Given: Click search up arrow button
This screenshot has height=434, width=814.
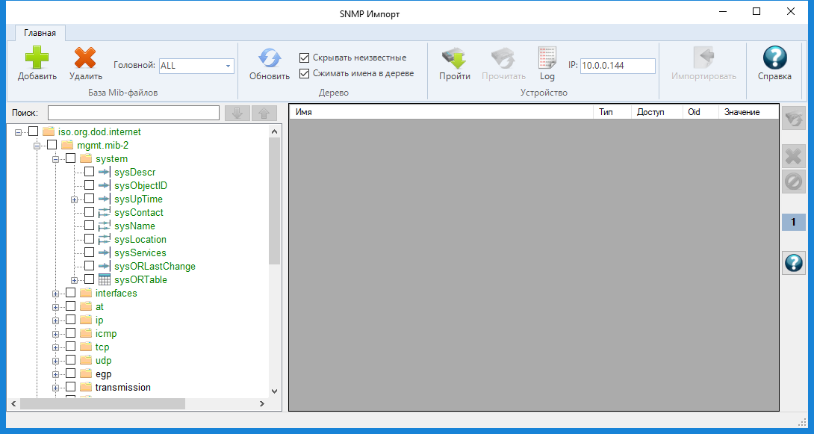Looking at the screenshot, I should (264, 114).
